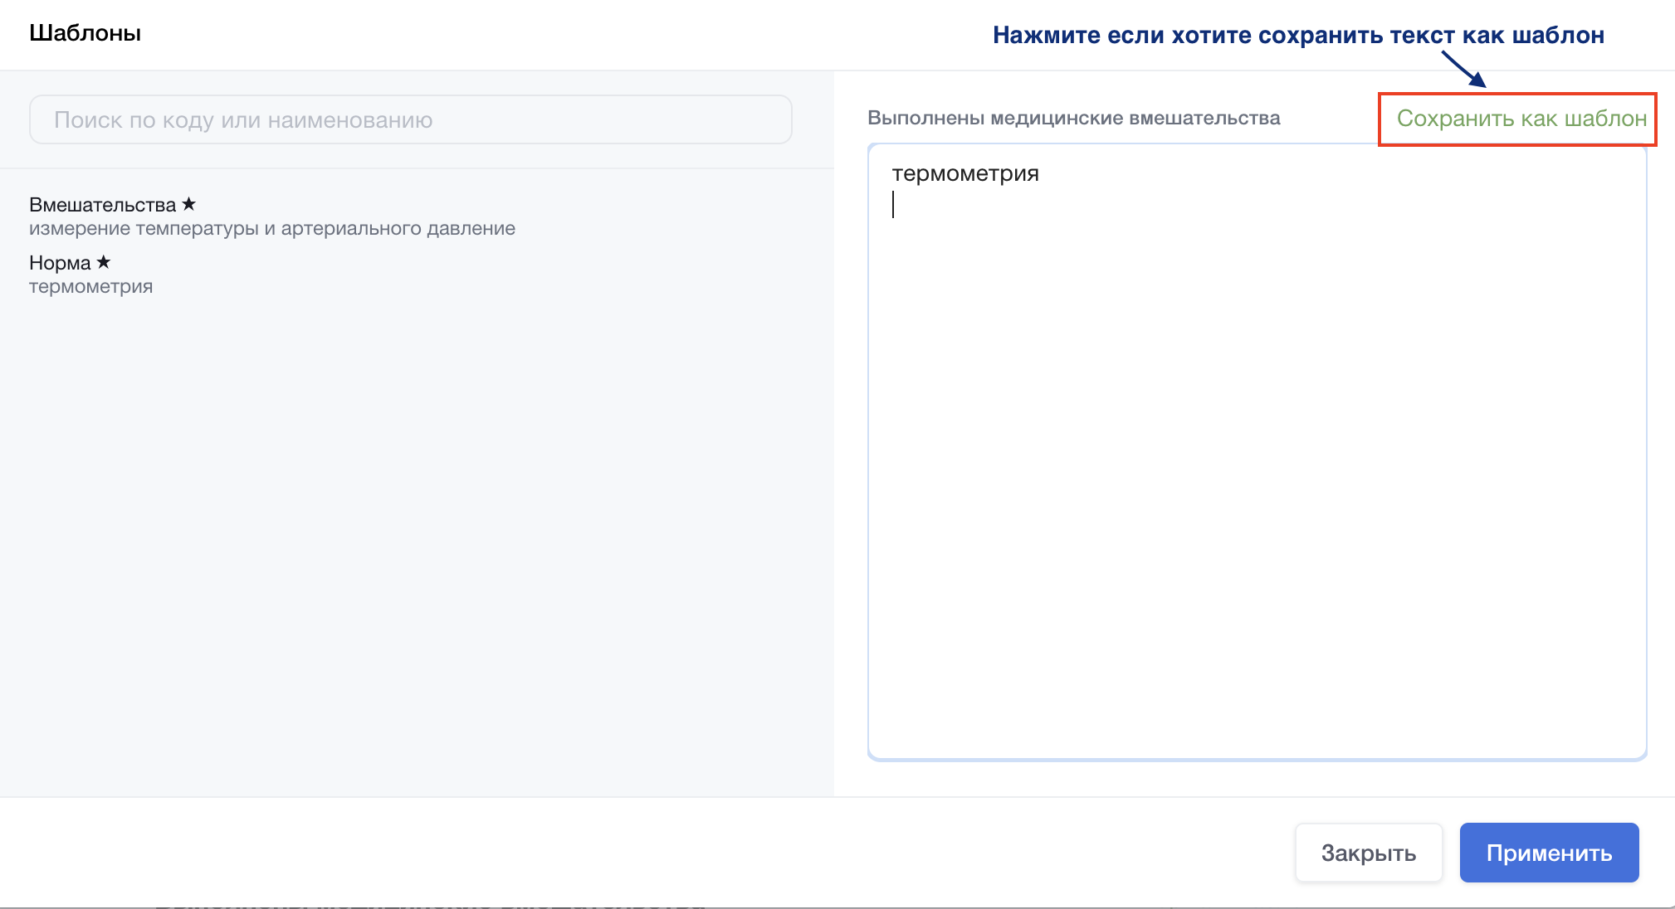Click the word 'термометрия' in the text area
The width and height of the screenshot is (1675, 909).
click(x=964, y=173)
